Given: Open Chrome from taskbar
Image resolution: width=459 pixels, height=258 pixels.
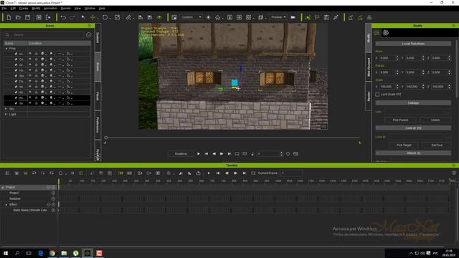Looking at the screenshot, I should click(52, 253).
